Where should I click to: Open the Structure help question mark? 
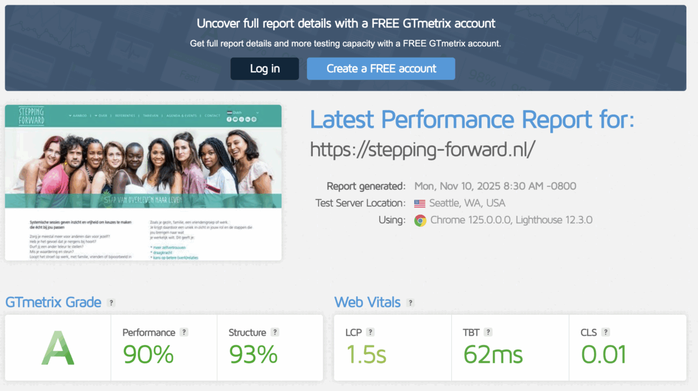coord(275,332)
